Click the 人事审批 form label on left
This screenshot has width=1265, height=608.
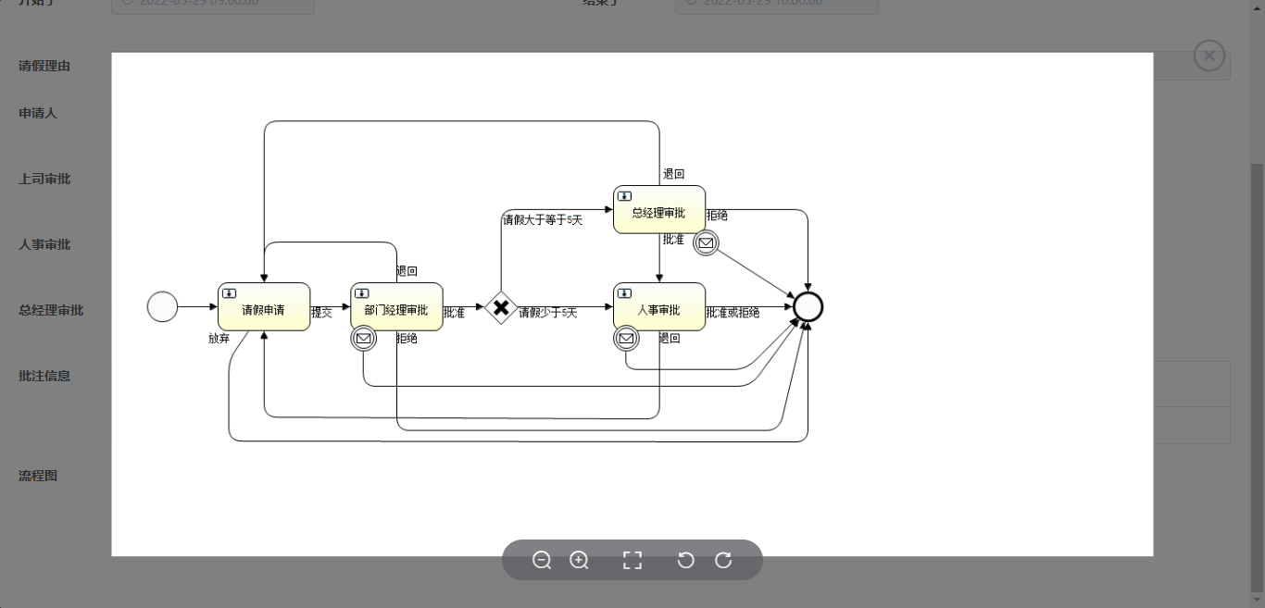[44, 245]
